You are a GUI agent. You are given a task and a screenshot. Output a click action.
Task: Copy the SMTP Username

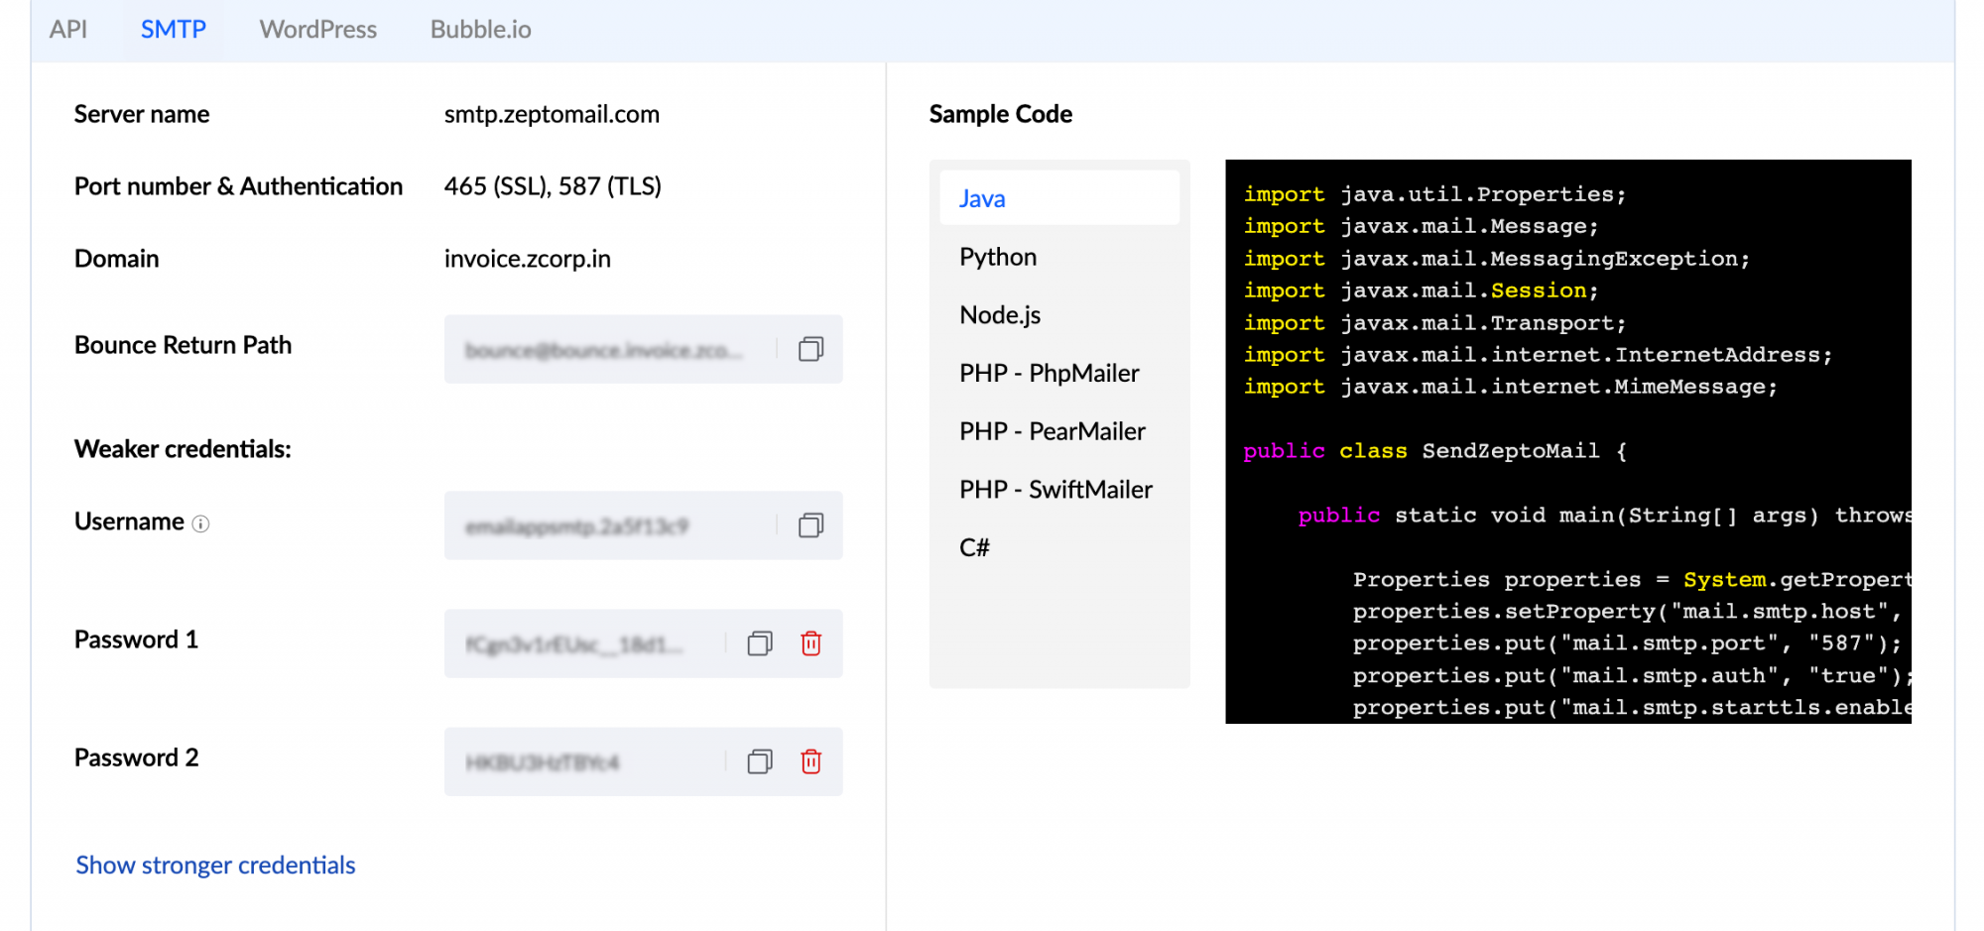809,525
